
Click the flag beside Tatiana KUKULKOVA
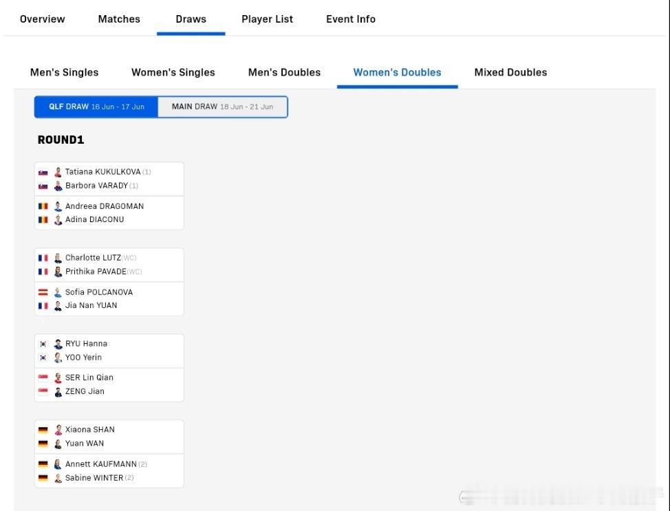pyautogui.click(x=43, y=173)
